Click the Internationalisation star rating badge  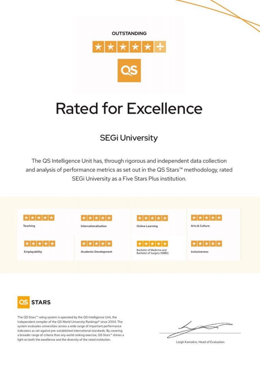[96, 218]
